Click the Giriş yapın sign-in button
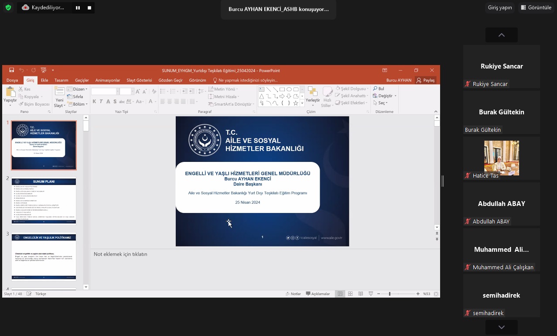 coord(500,7)
